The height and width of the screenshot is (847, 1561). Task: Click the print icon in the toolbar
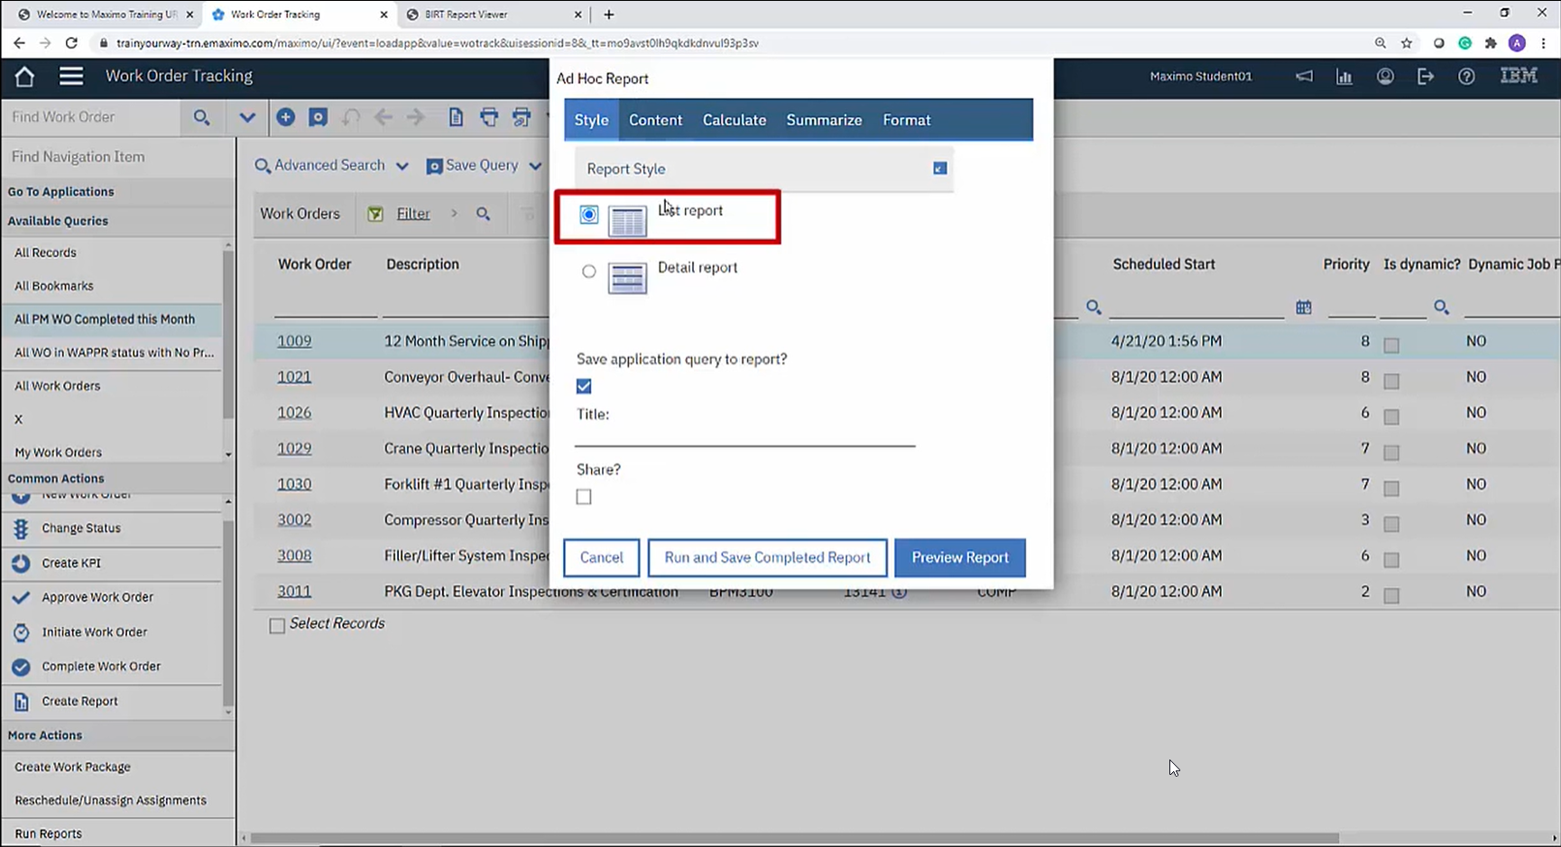pyautogui.click(x=488, y=117)
